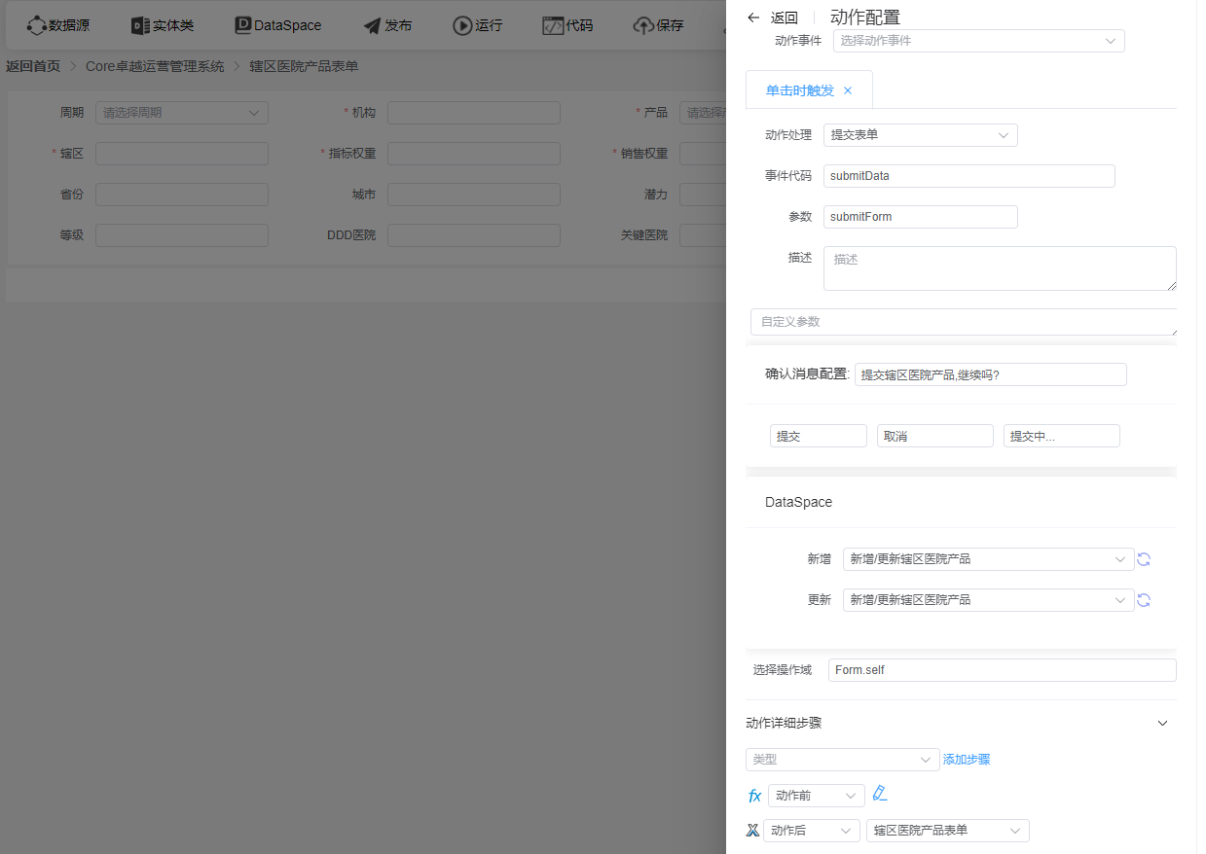Open the 更新 DataSpace dropdown
The height and width of the screenshot is (854, 1206).
[x=988, y=600]
